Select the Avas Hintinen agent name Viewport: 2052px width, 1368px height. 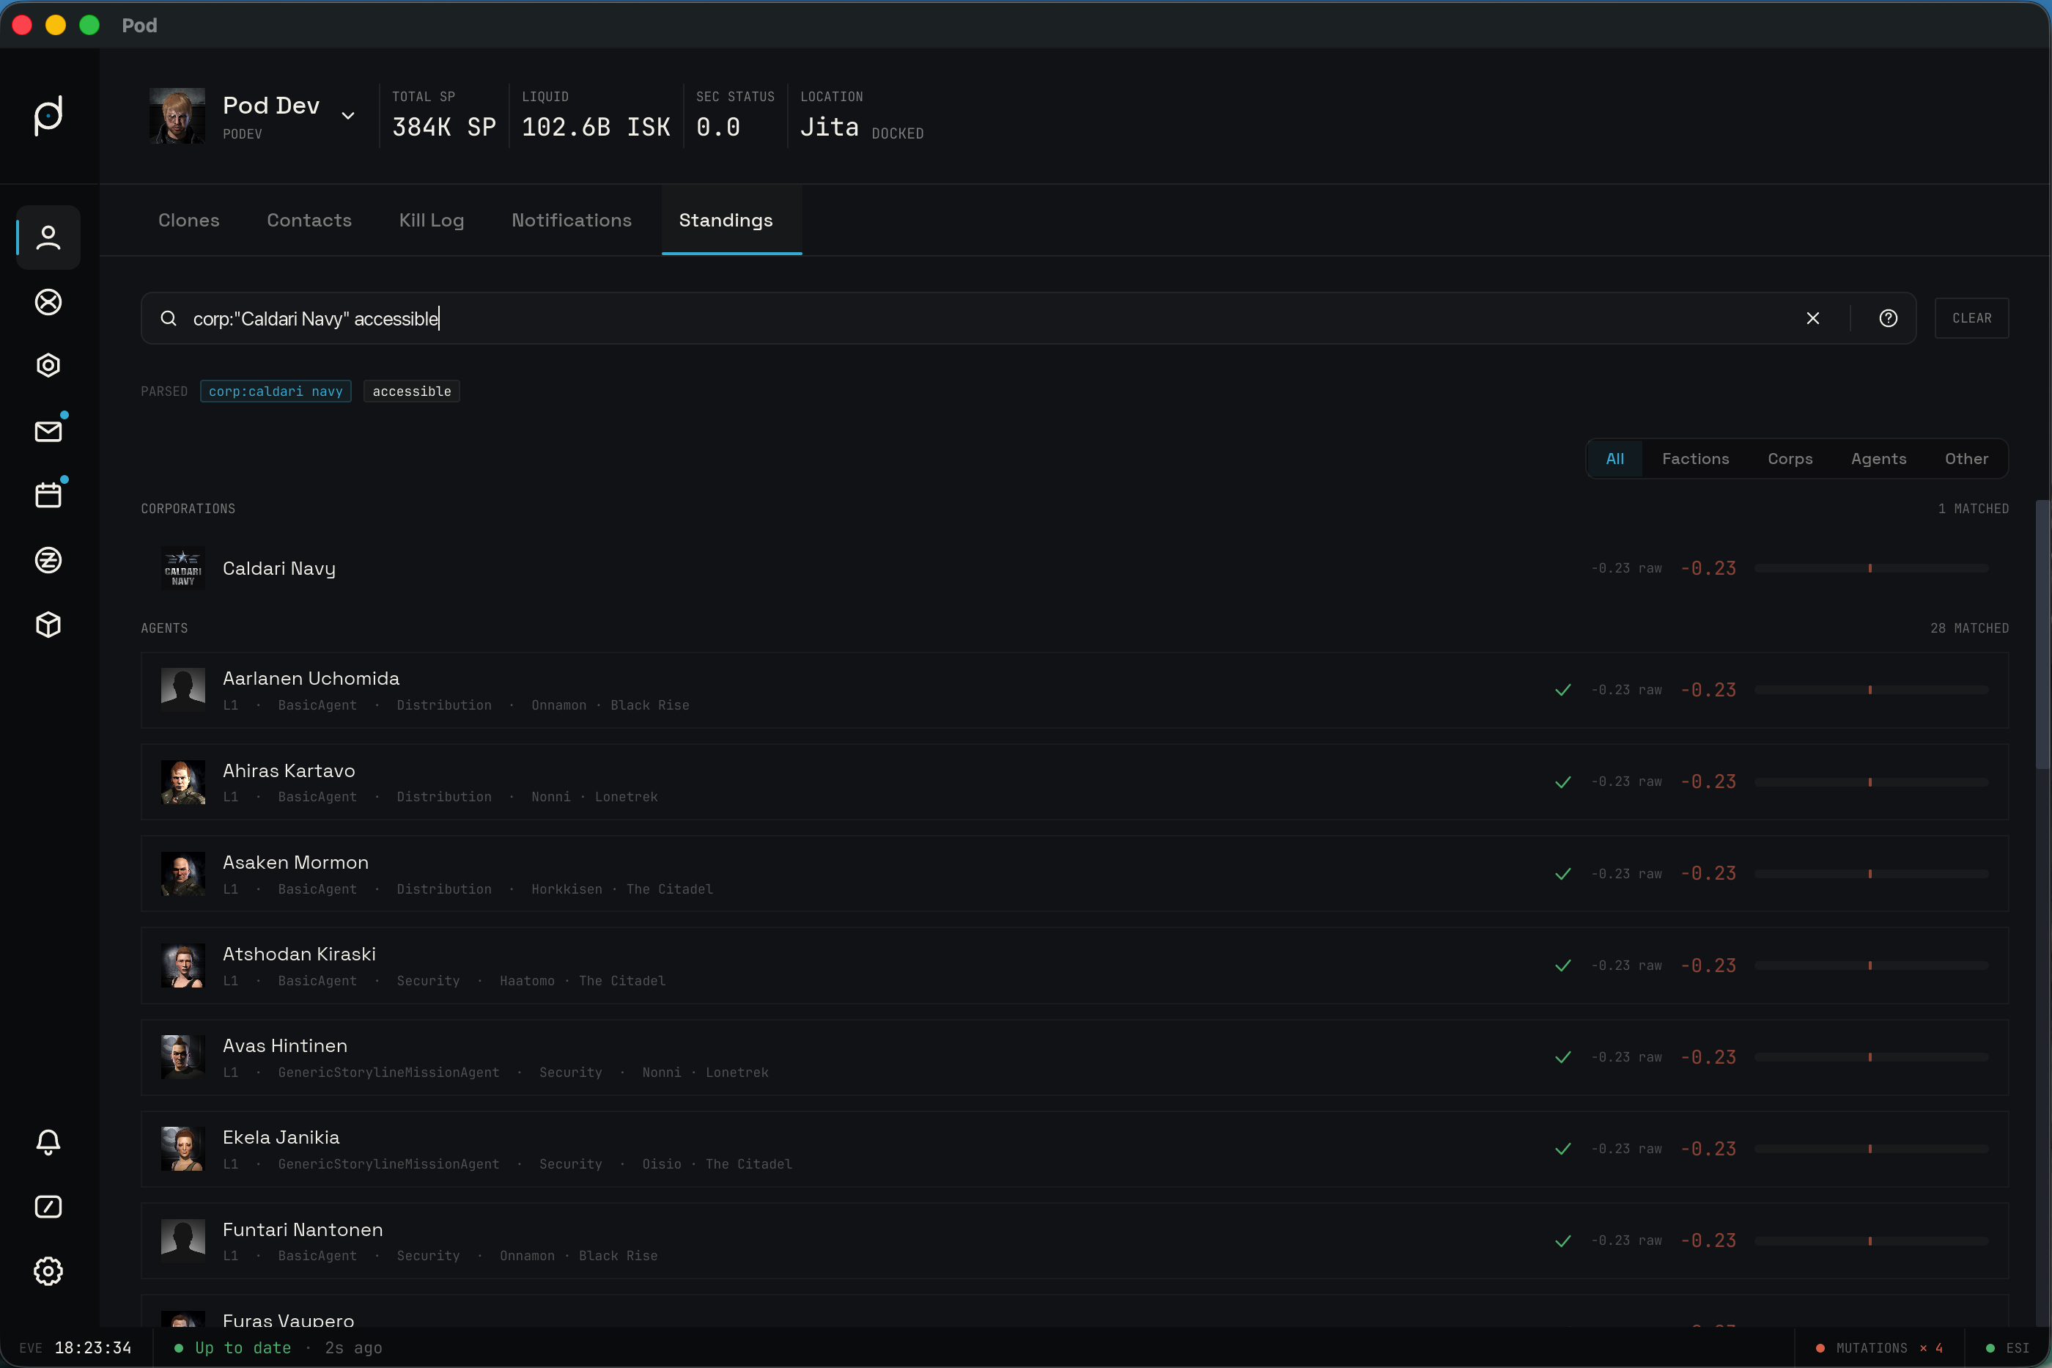pos(285,1045)
